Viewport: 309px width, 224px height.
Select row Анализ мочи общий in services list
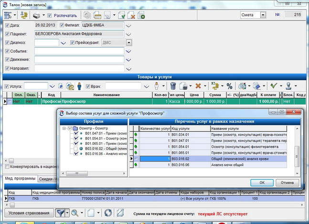(x=208, y=165)
